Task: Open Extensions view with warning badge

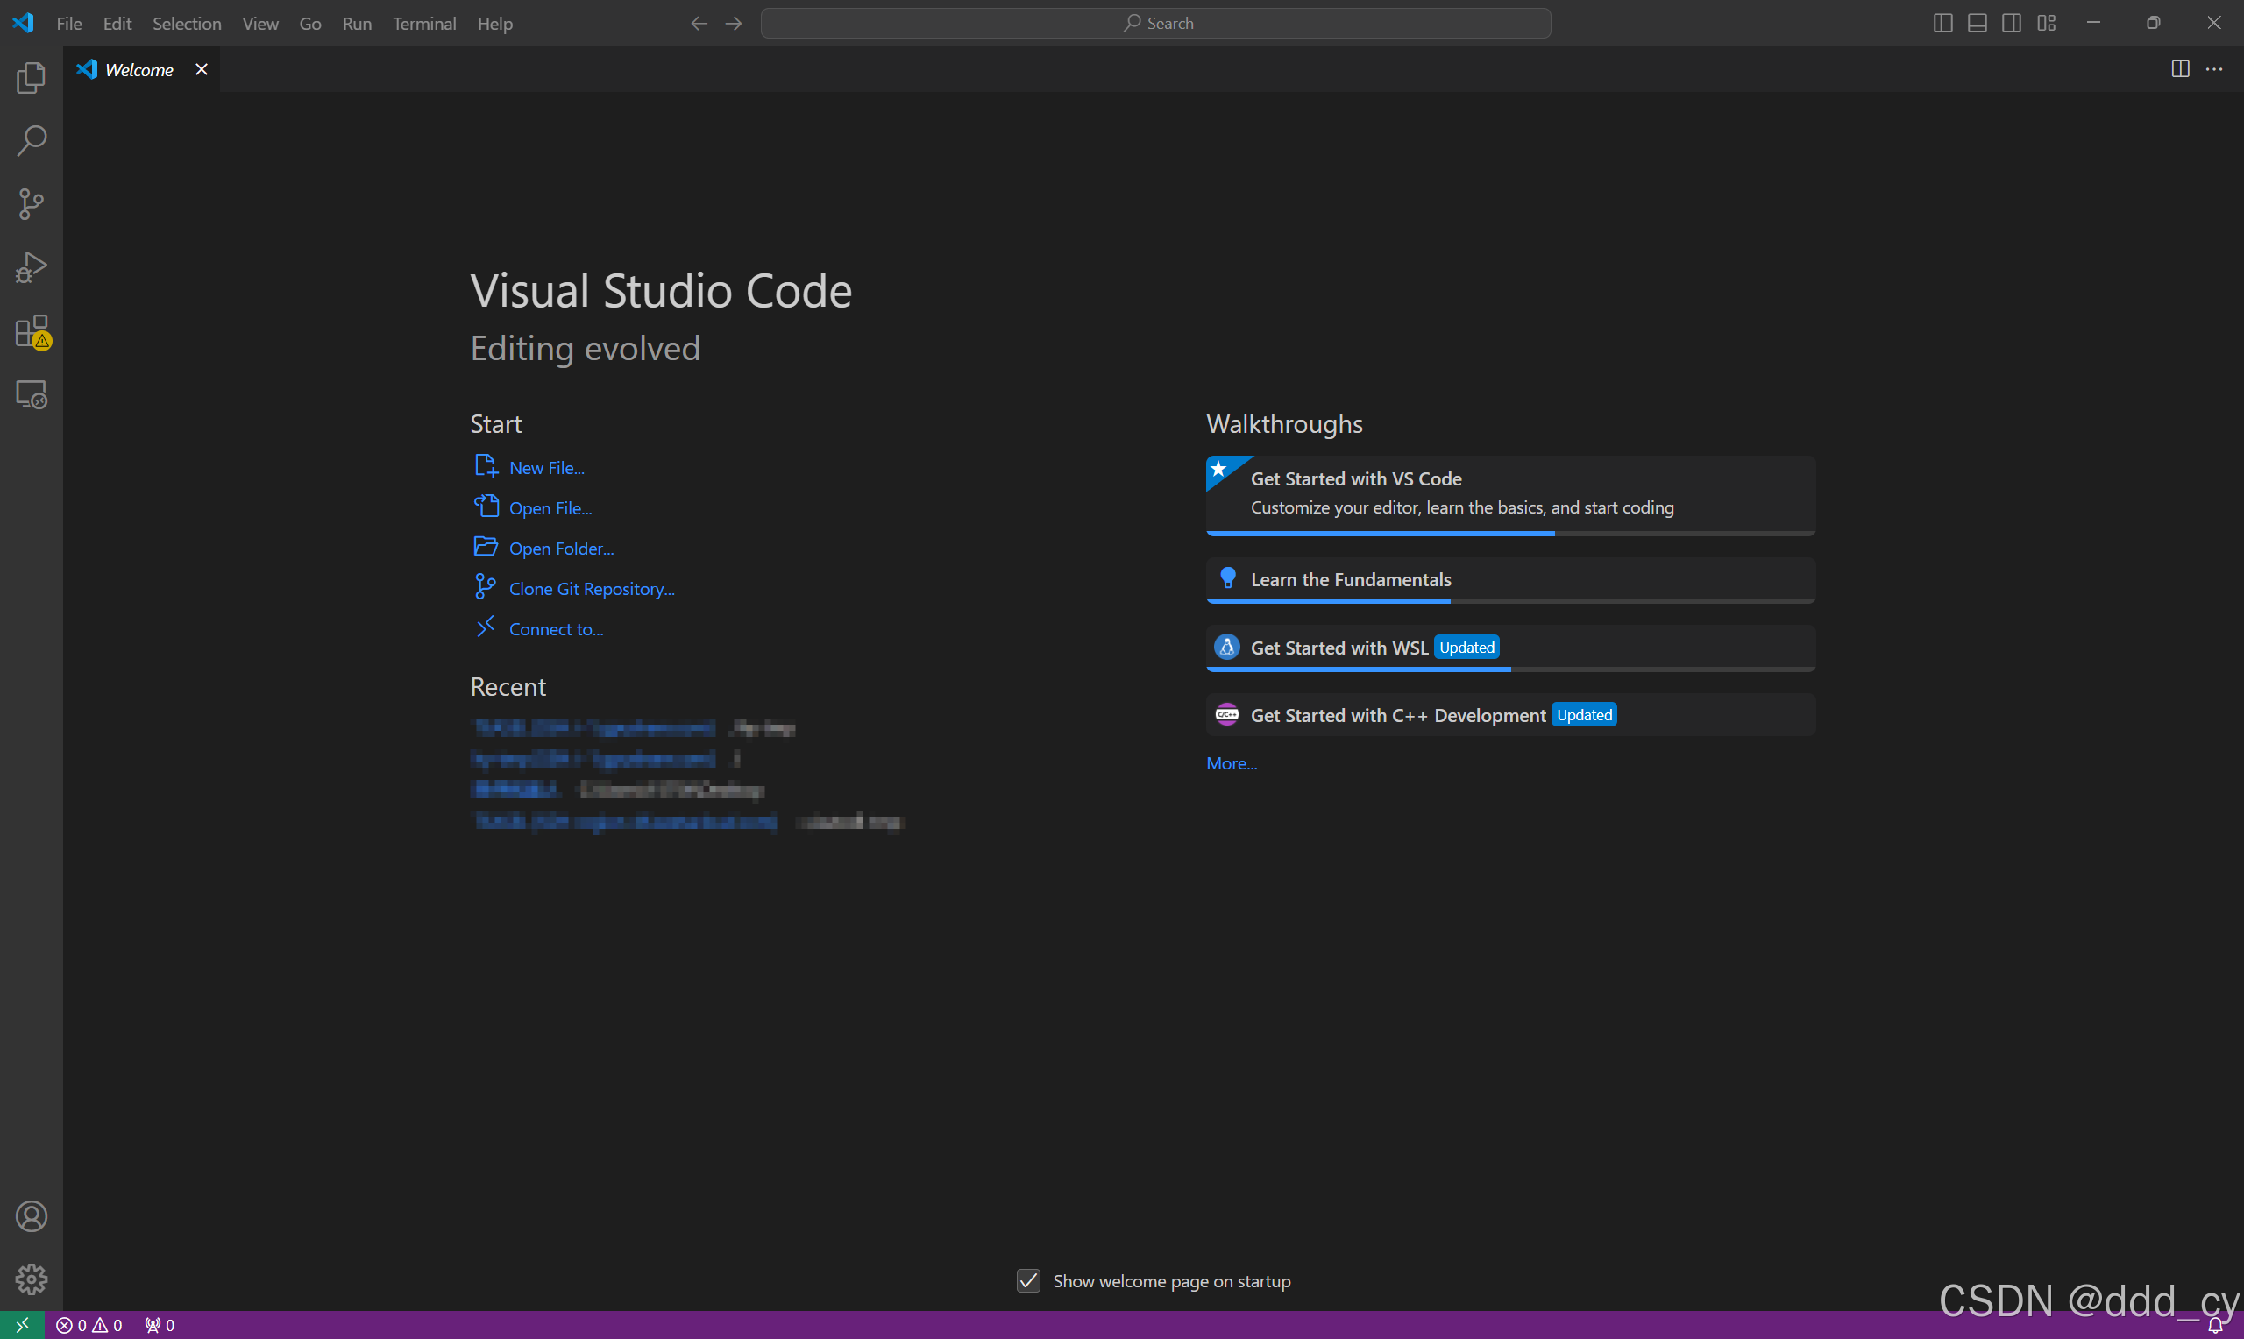Action: 32,331
